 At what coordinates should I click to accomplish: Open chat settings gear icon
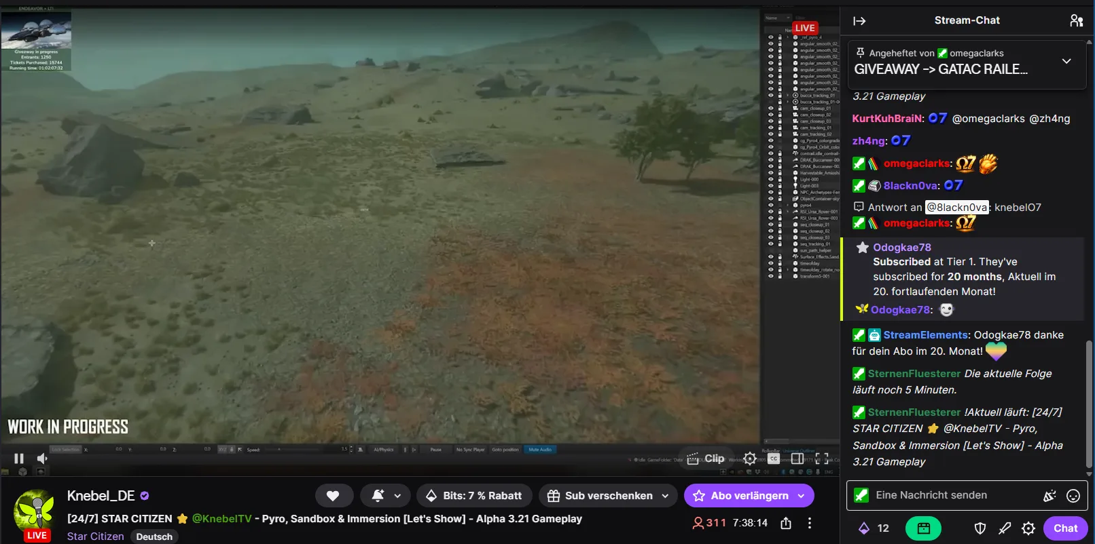[1028, 528]
